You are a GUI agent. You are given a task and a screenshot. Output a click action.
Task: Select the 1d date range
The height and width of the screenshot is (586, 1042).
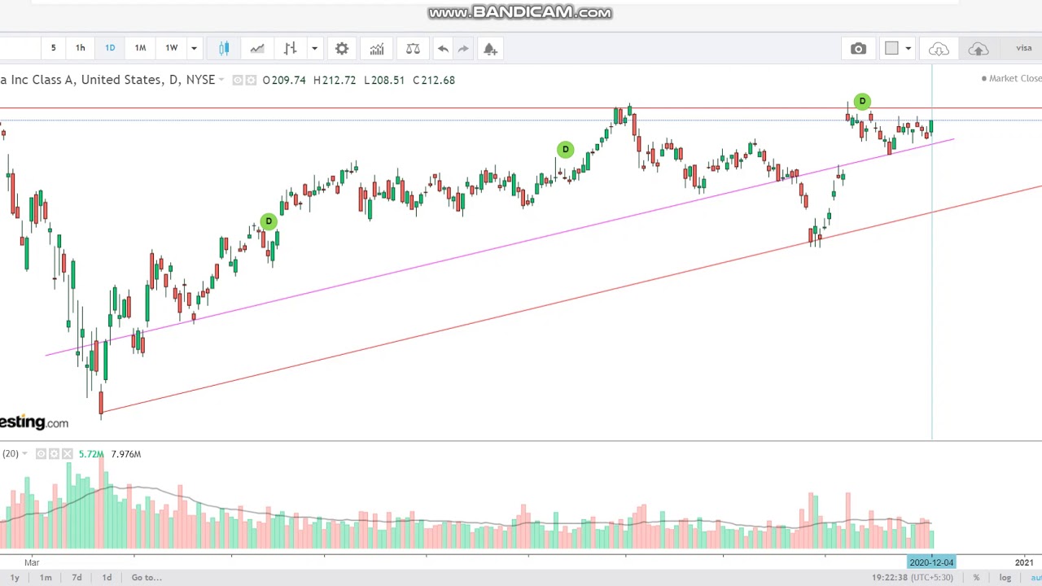tap(107, 578)
